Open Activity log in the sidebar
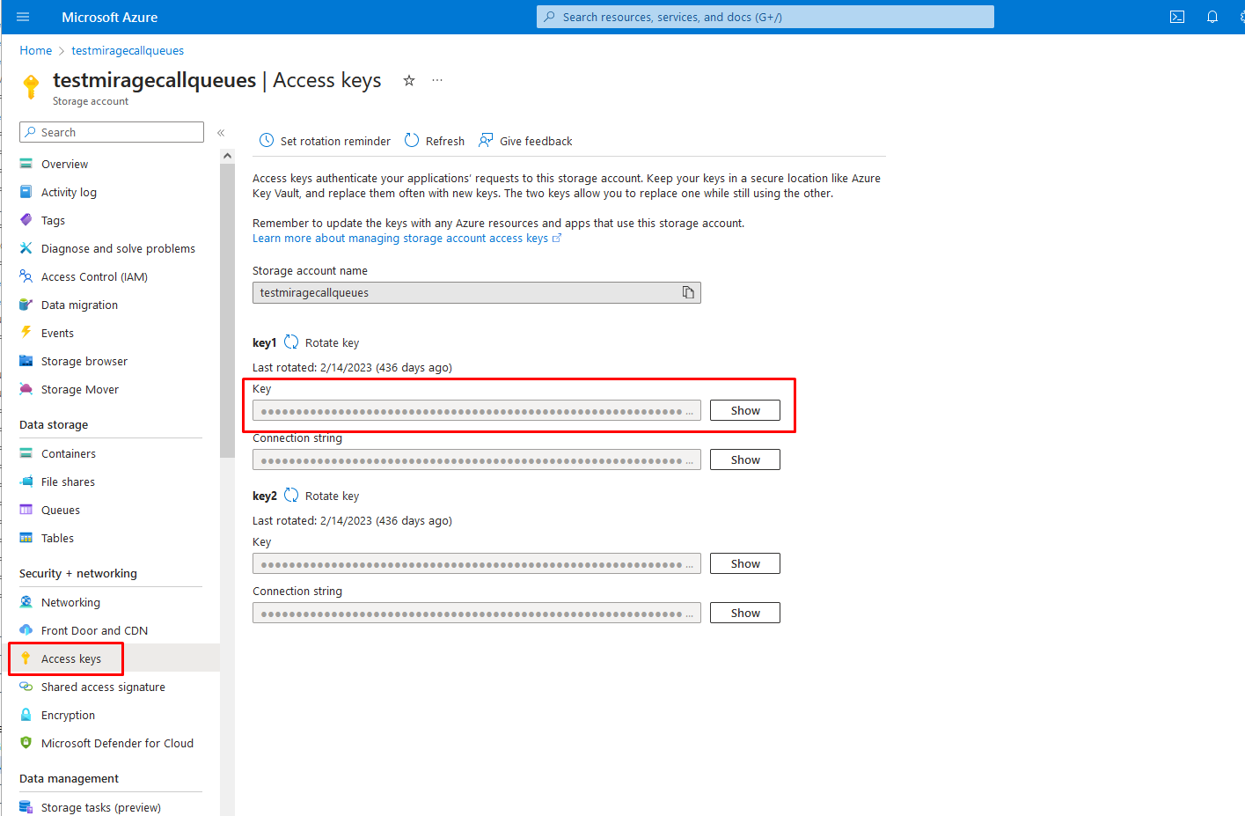Viewport: 1245px width, 816px height. (x=69, y=192)
